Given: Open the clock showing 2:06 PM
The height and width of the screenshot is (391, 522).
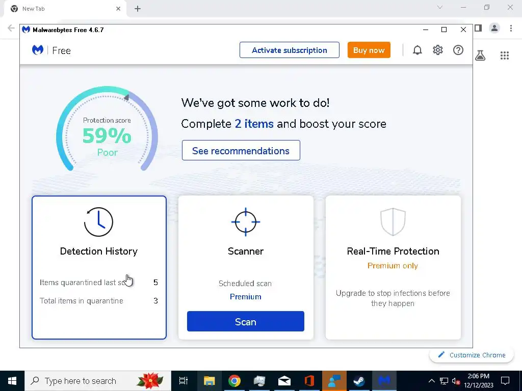Looking at the screenshot, I should click(478, 381).
